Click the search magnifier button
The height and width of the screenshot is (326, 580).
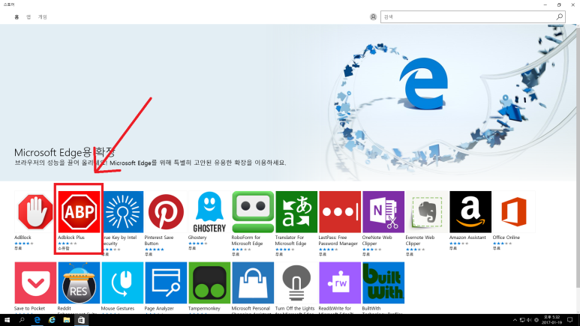[559, 16]
